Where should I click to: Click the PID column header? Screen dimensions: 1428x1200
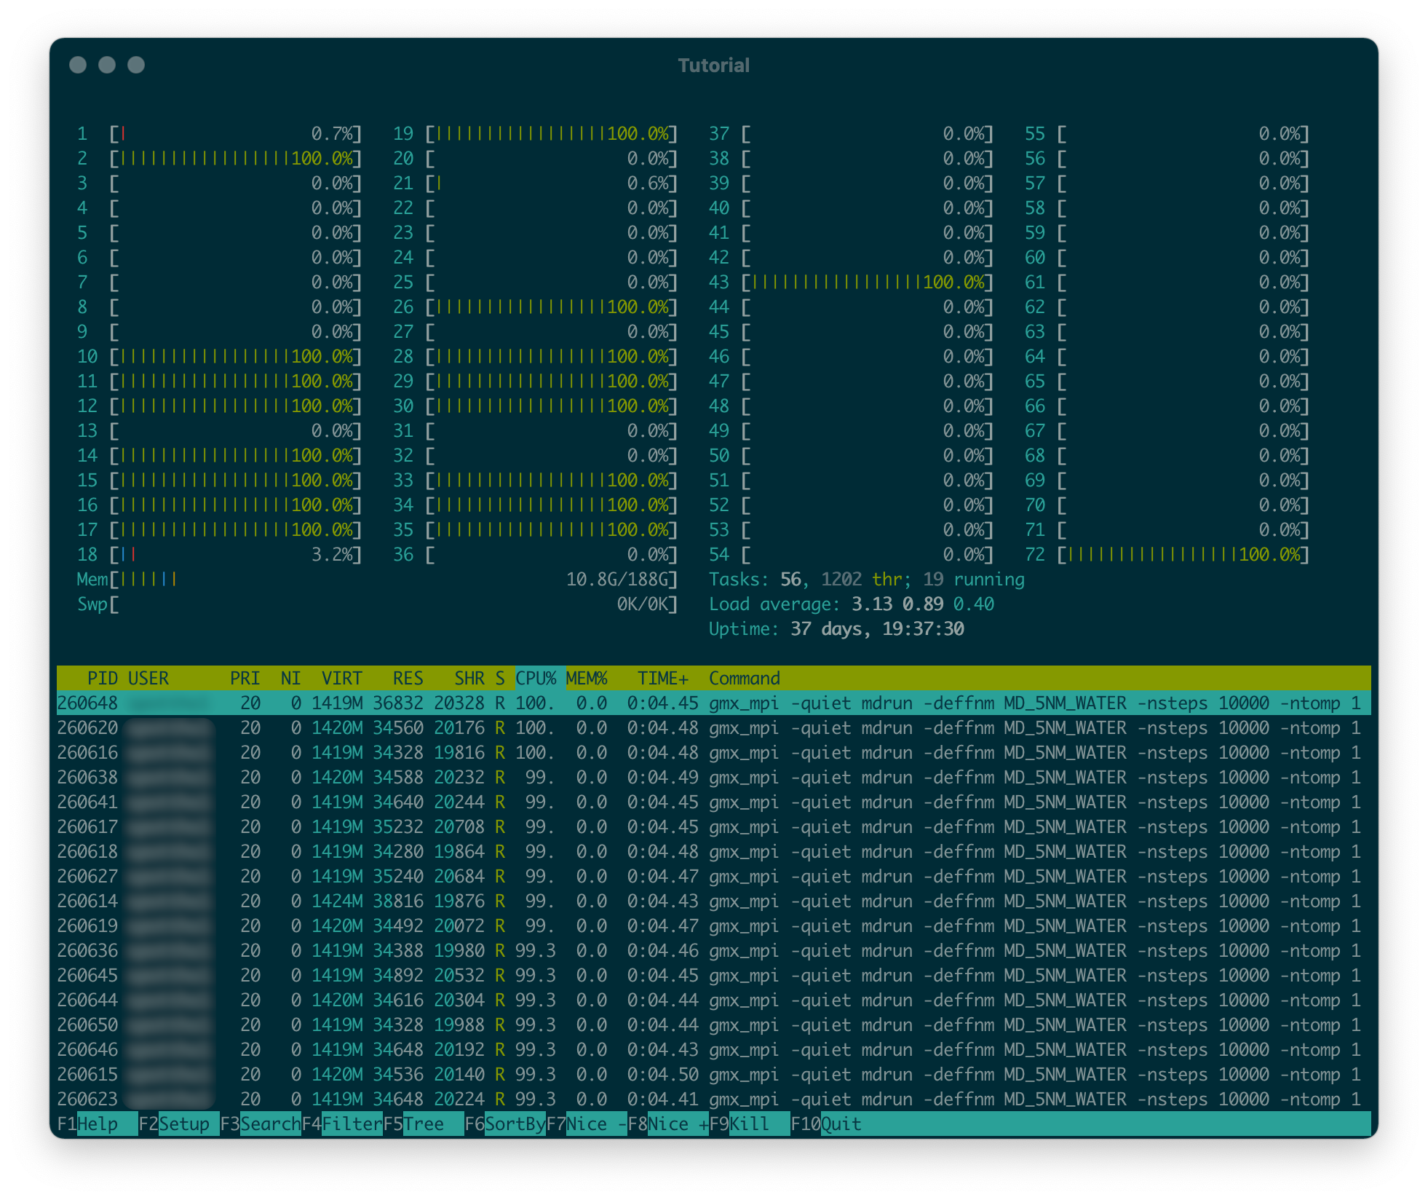(102, 678)
